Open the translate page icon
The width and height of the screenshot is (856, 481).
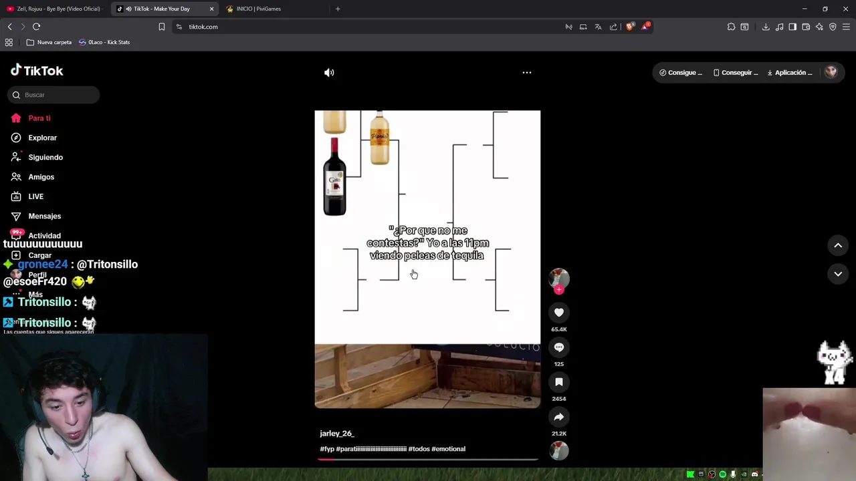598,27
